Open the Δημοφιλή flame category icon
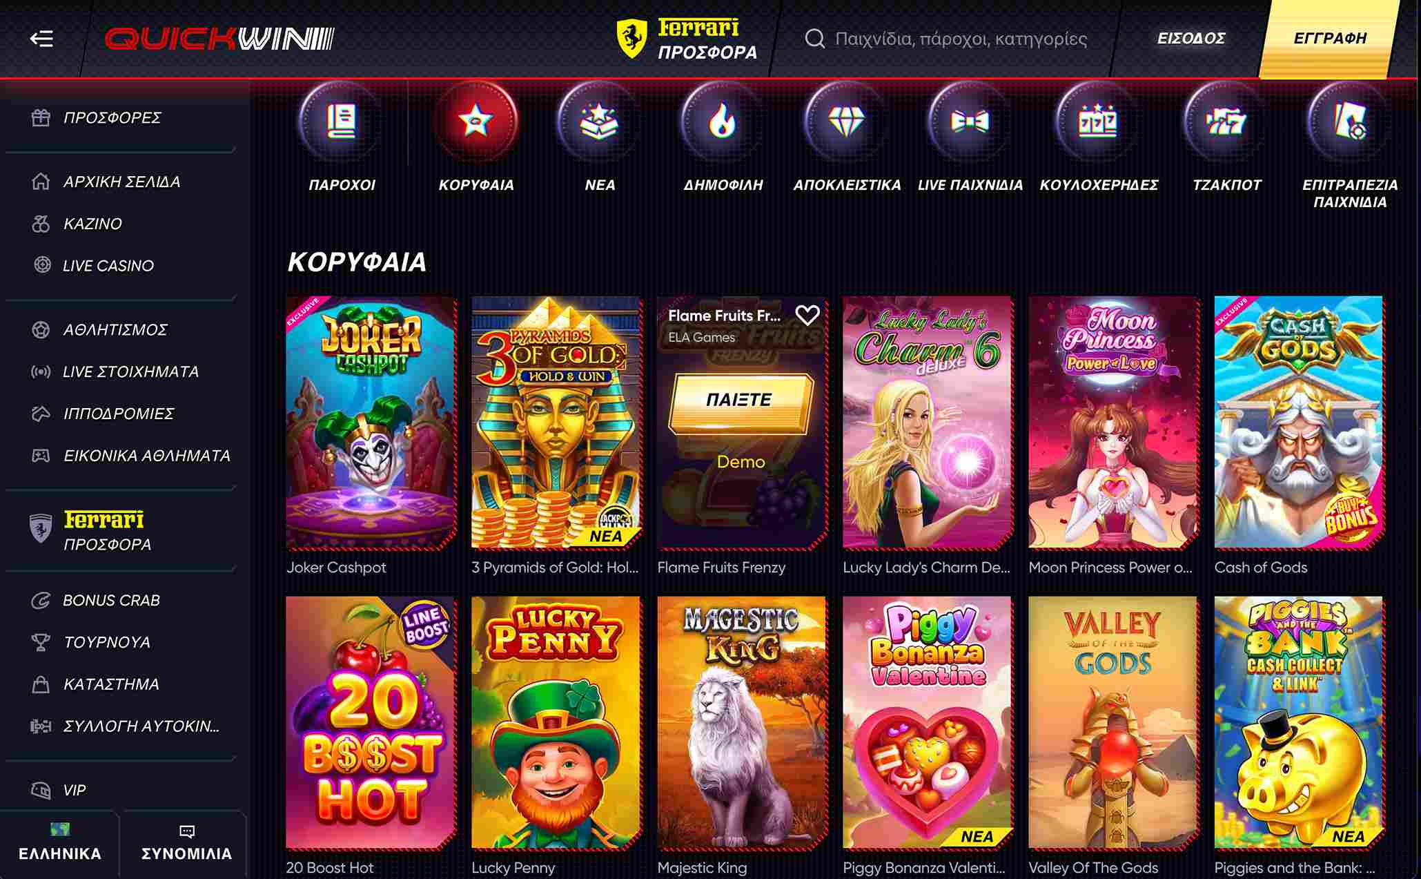Viewport: 1421px width, 879px height. click(722, 122)
